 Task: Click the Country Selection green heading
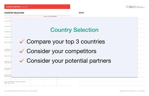pos(74,30)
